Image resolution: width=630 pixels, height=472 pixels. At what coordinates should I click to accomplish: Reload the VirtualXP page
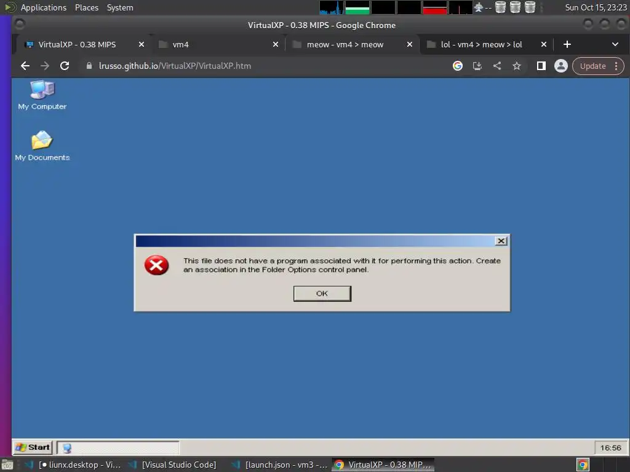pyautogui.click(x=64, y=66)
